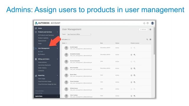
Task: Click the vertical scrollbar of user list
Action: click(154, 41)
